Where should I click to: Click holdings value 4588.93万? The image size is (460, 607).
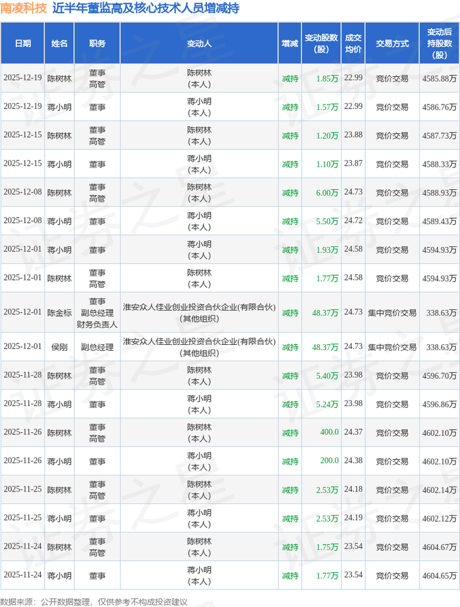coord(440,192)
